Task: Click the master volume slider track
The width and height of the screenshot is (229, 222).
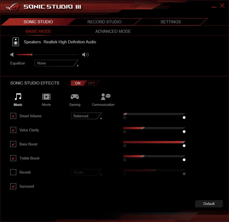Action: coord(48,55)
